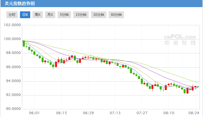Image resolution: width=203 pixels, height=117 pixels.
Task: Click the 08/24 date label
Action: (194, 113)
